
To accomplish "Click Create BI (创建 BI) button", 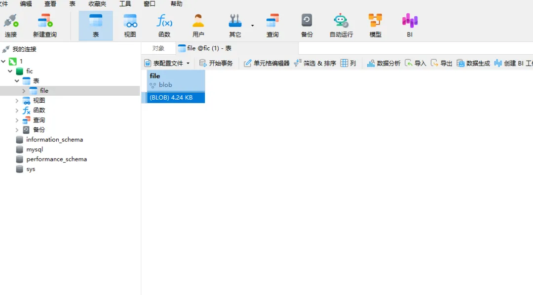I will click(x=513, y=63).
